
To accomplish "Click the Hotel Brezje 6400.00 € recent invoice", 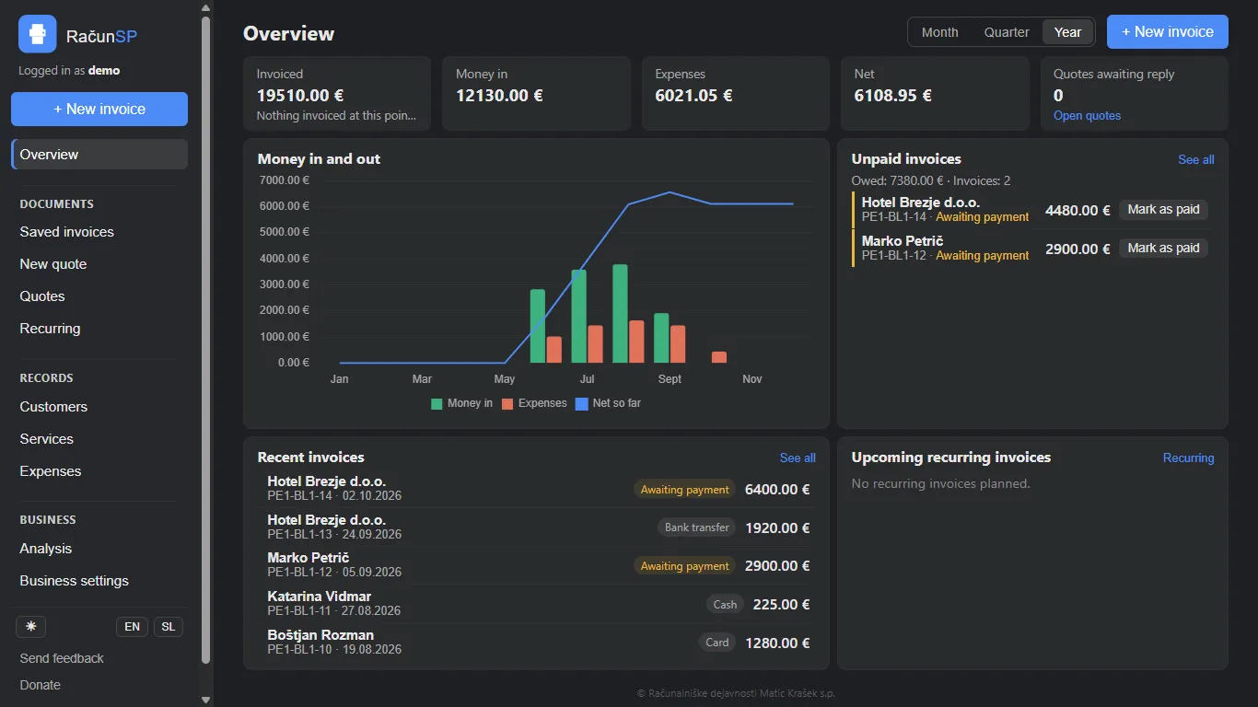I will coord(537,489).
